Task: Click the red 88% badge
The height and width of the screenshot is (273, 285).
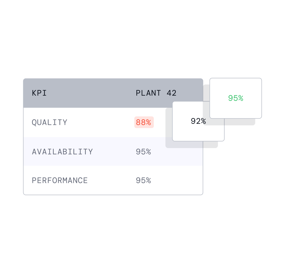Action: click(x=144, y=122)
